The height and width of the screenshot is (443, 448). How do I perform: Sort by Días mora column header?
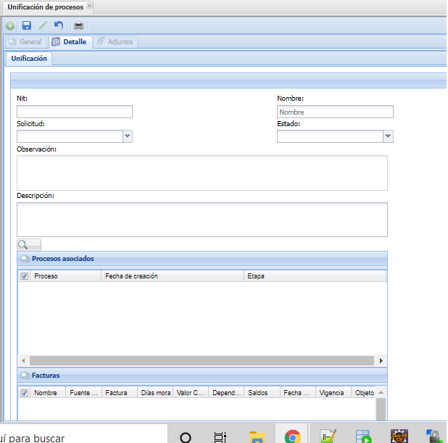(156, 392)
